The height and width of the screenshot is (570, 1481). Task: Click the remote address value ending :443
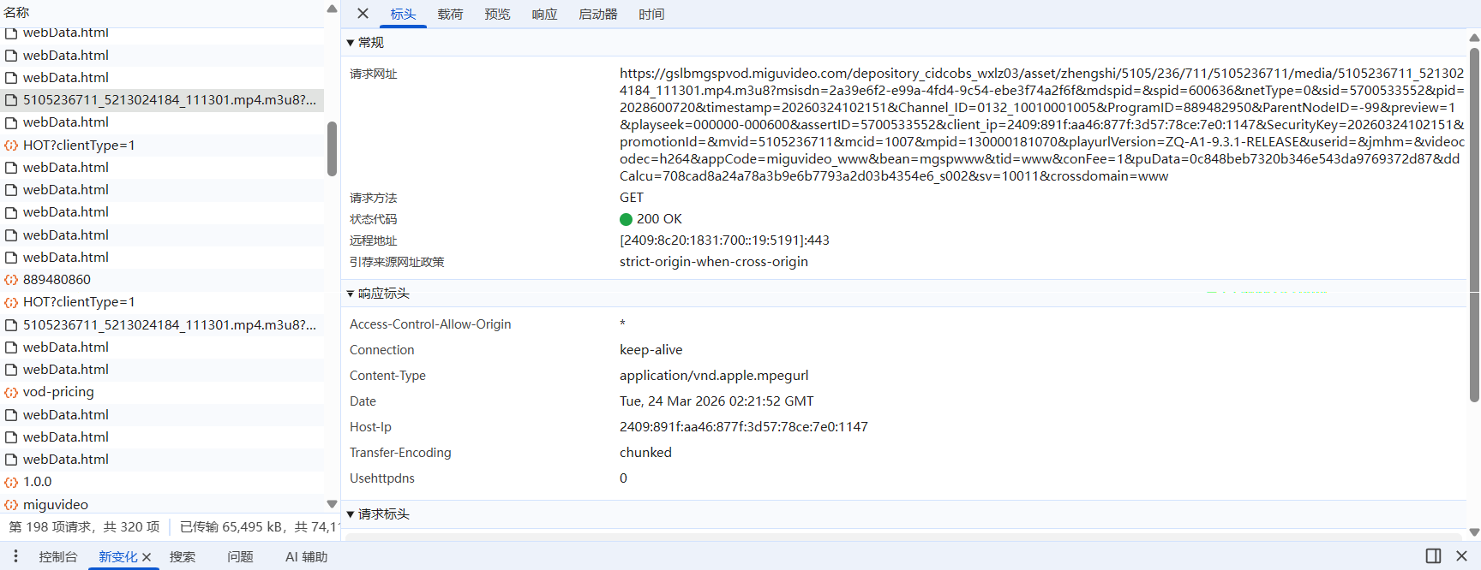[x=724, y=240]
